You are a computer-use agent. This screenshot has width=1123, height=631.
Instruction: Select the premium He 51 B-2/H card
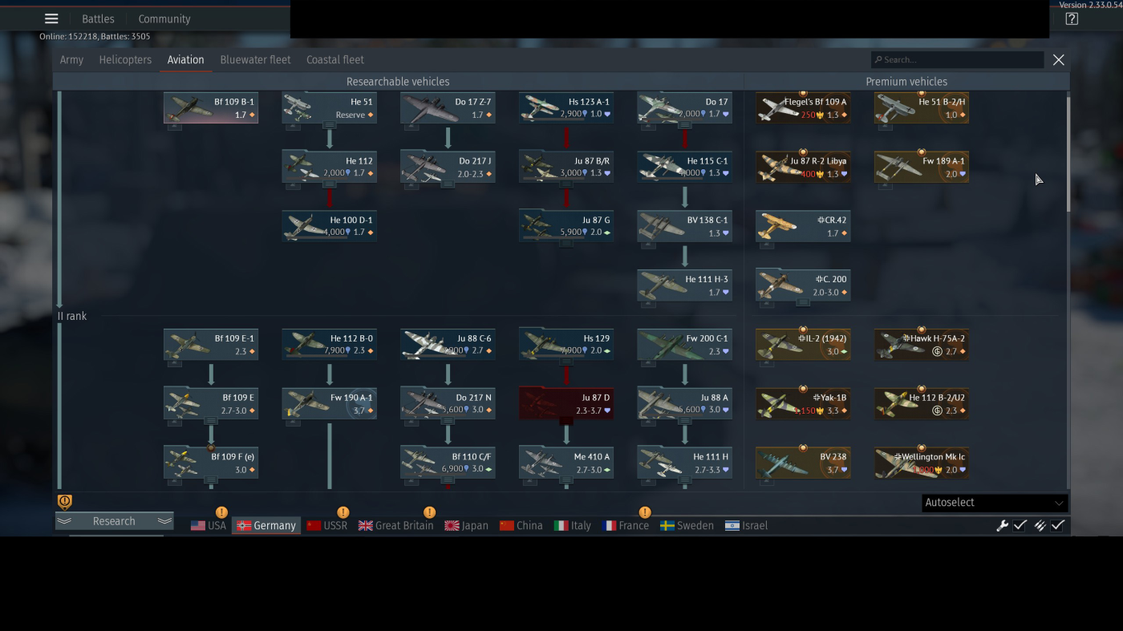[922, 107]
